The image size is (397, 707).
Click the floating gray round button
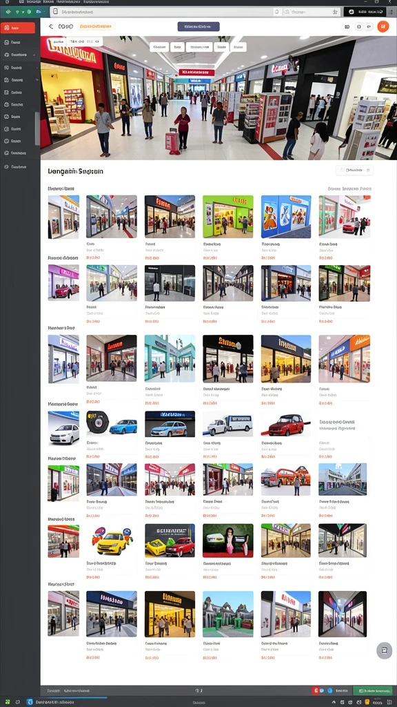(x=384, y=650)
